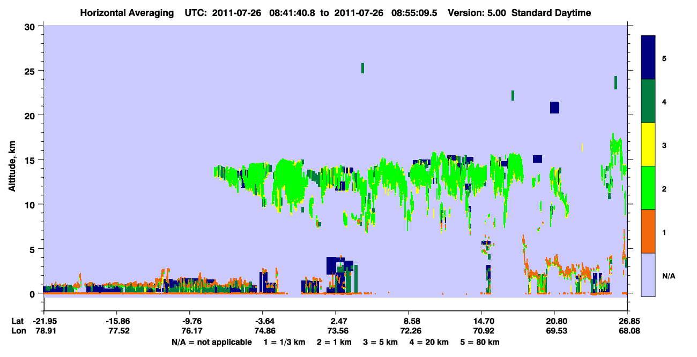The image size is (697, 357).
Task: Click longitude value 77.52
Action: (x=119, y=331)
